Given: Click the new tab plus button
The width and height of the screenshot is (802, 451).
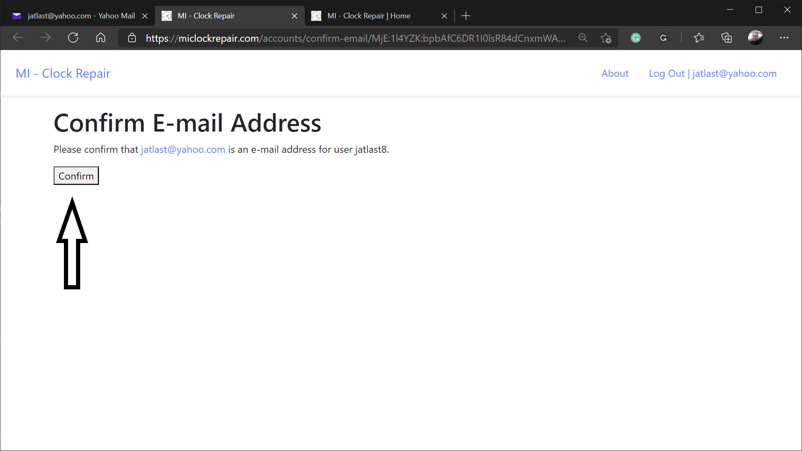Looking at the screenshot, I should tap(466, 15).
